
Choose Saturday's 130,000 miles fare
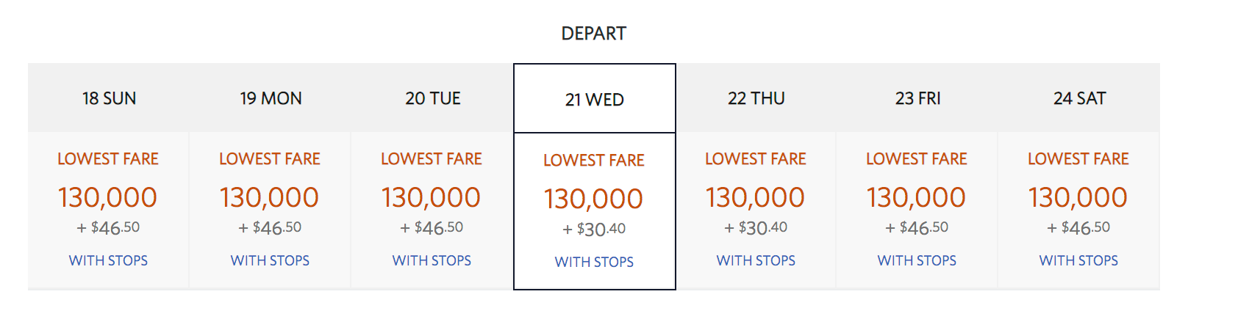pos(1078,197)
